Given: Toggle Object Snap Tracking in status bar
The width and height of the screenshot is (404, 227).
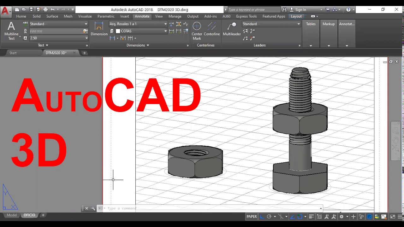Looking at the screenshot, I should [x=293, y=217].
